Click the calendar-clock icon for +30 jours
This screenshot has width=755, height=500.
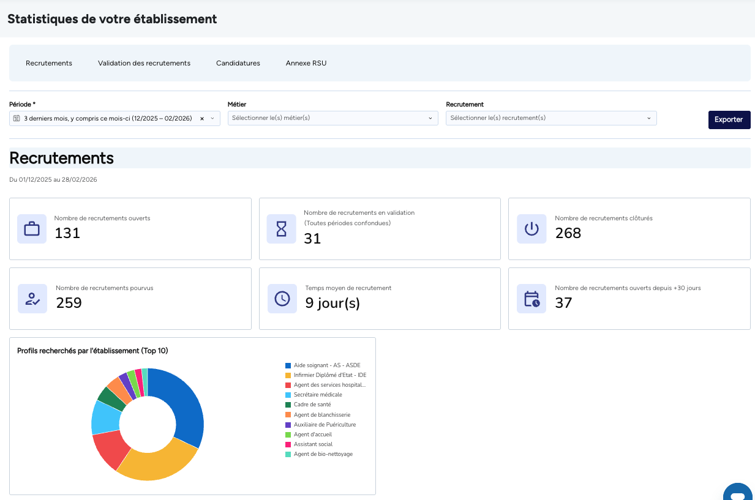[532, 299]
